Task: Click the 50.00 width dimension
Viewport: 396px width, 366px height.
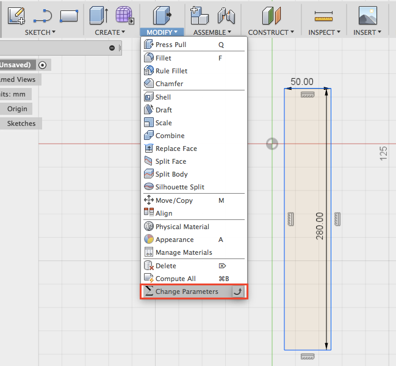Action: point(302,82)
